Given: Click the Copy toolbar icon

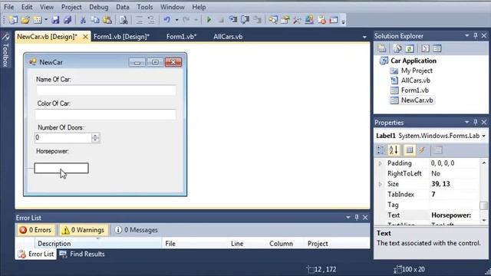Looking at the screenshot, I should tap(95, 20).
